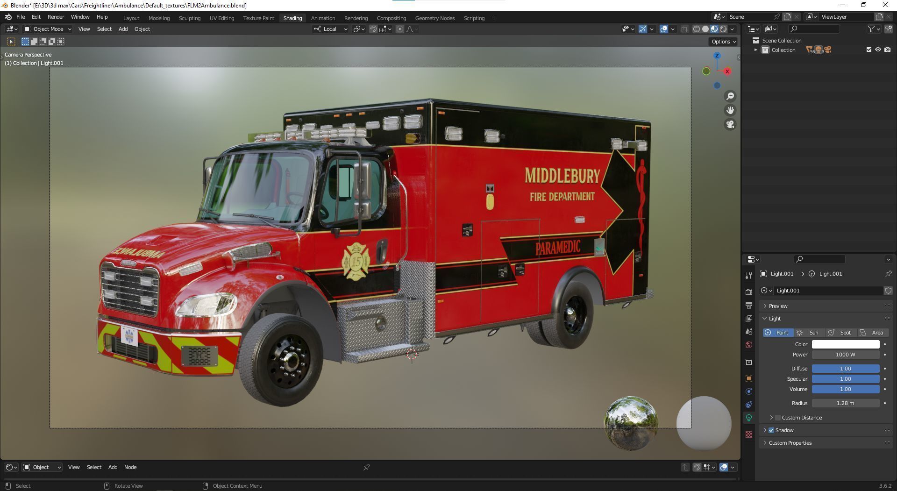Open the Tool properties tab

coord(749,276)
